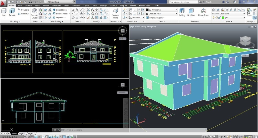Image resolution: width=258 pixels, height=138 pixels.
Task: Click the Extrude Faces icon
Action: [54, 14]
